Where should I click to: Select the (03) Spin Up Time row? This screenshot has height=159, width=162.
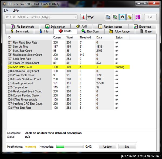coord(69,47)
